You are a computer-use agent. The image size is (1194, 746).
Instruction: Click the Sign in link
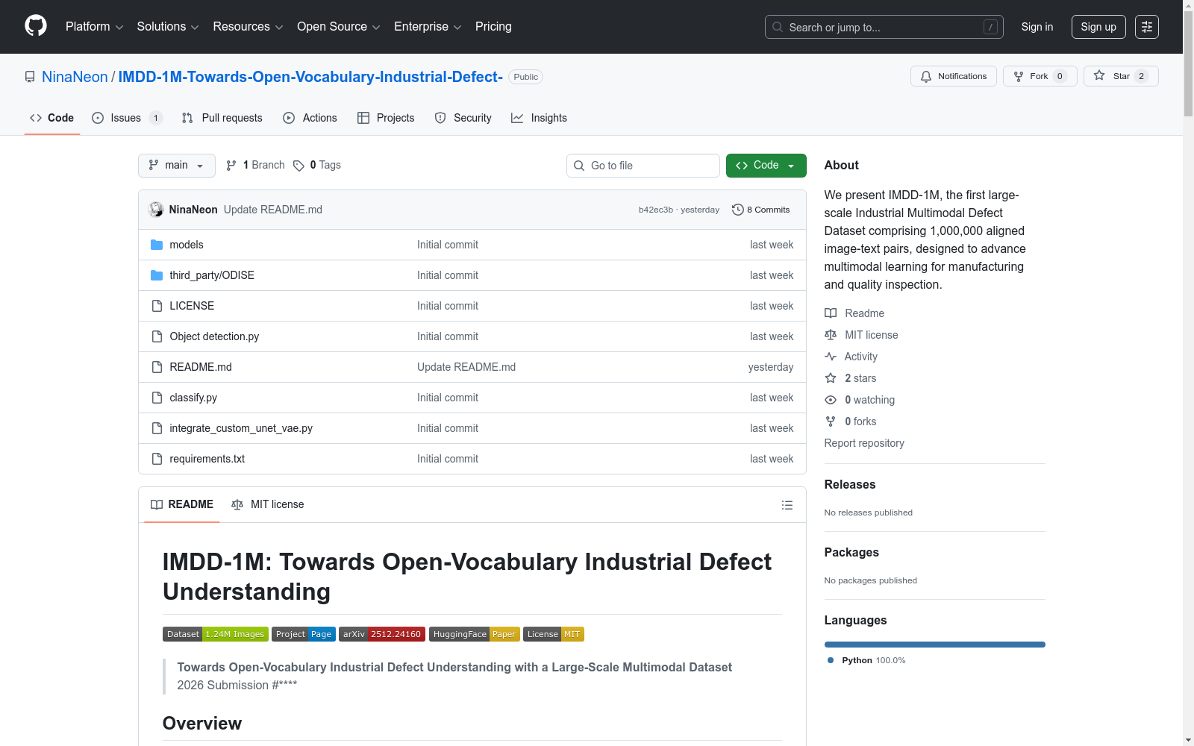[x=1037, y=27]
